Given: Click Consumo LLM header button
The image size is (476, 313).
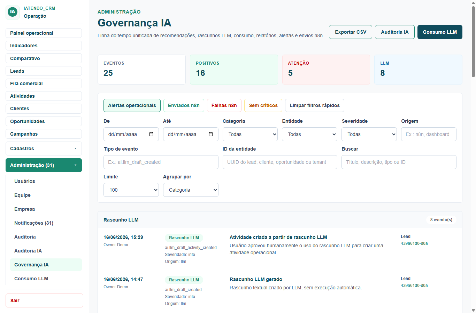Looking at the screenshot, I should point(440,32).
